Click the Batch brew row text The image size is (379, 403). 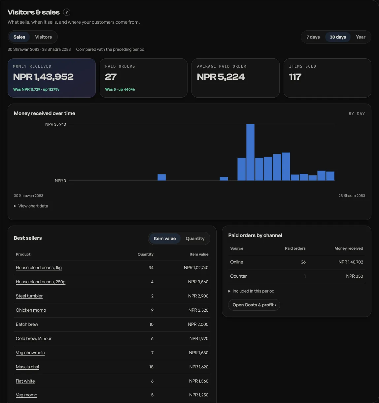pyautogui.click(x=27, y=324)
